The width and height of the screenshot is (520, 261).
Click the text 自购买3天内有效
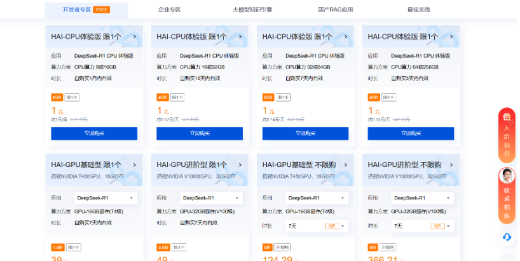(x=409, y=78)
